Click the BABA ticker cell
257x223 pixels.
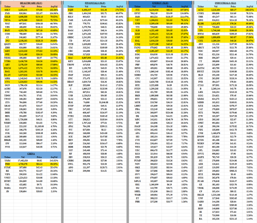(7, 188)
